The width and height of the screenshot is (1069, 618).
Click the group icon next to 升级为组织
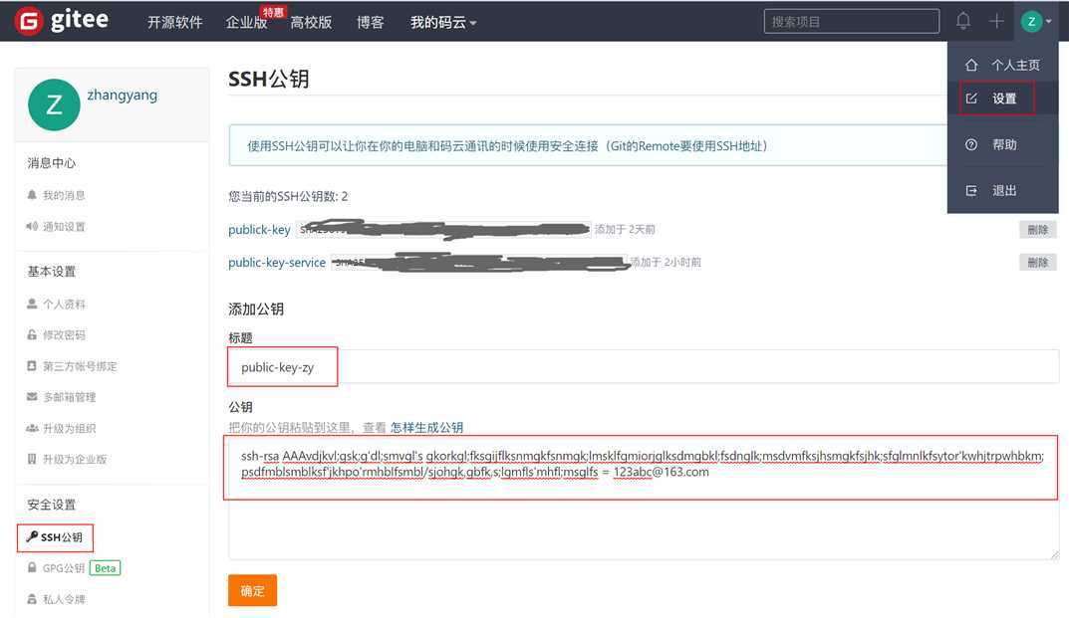[x=31, y=428]
